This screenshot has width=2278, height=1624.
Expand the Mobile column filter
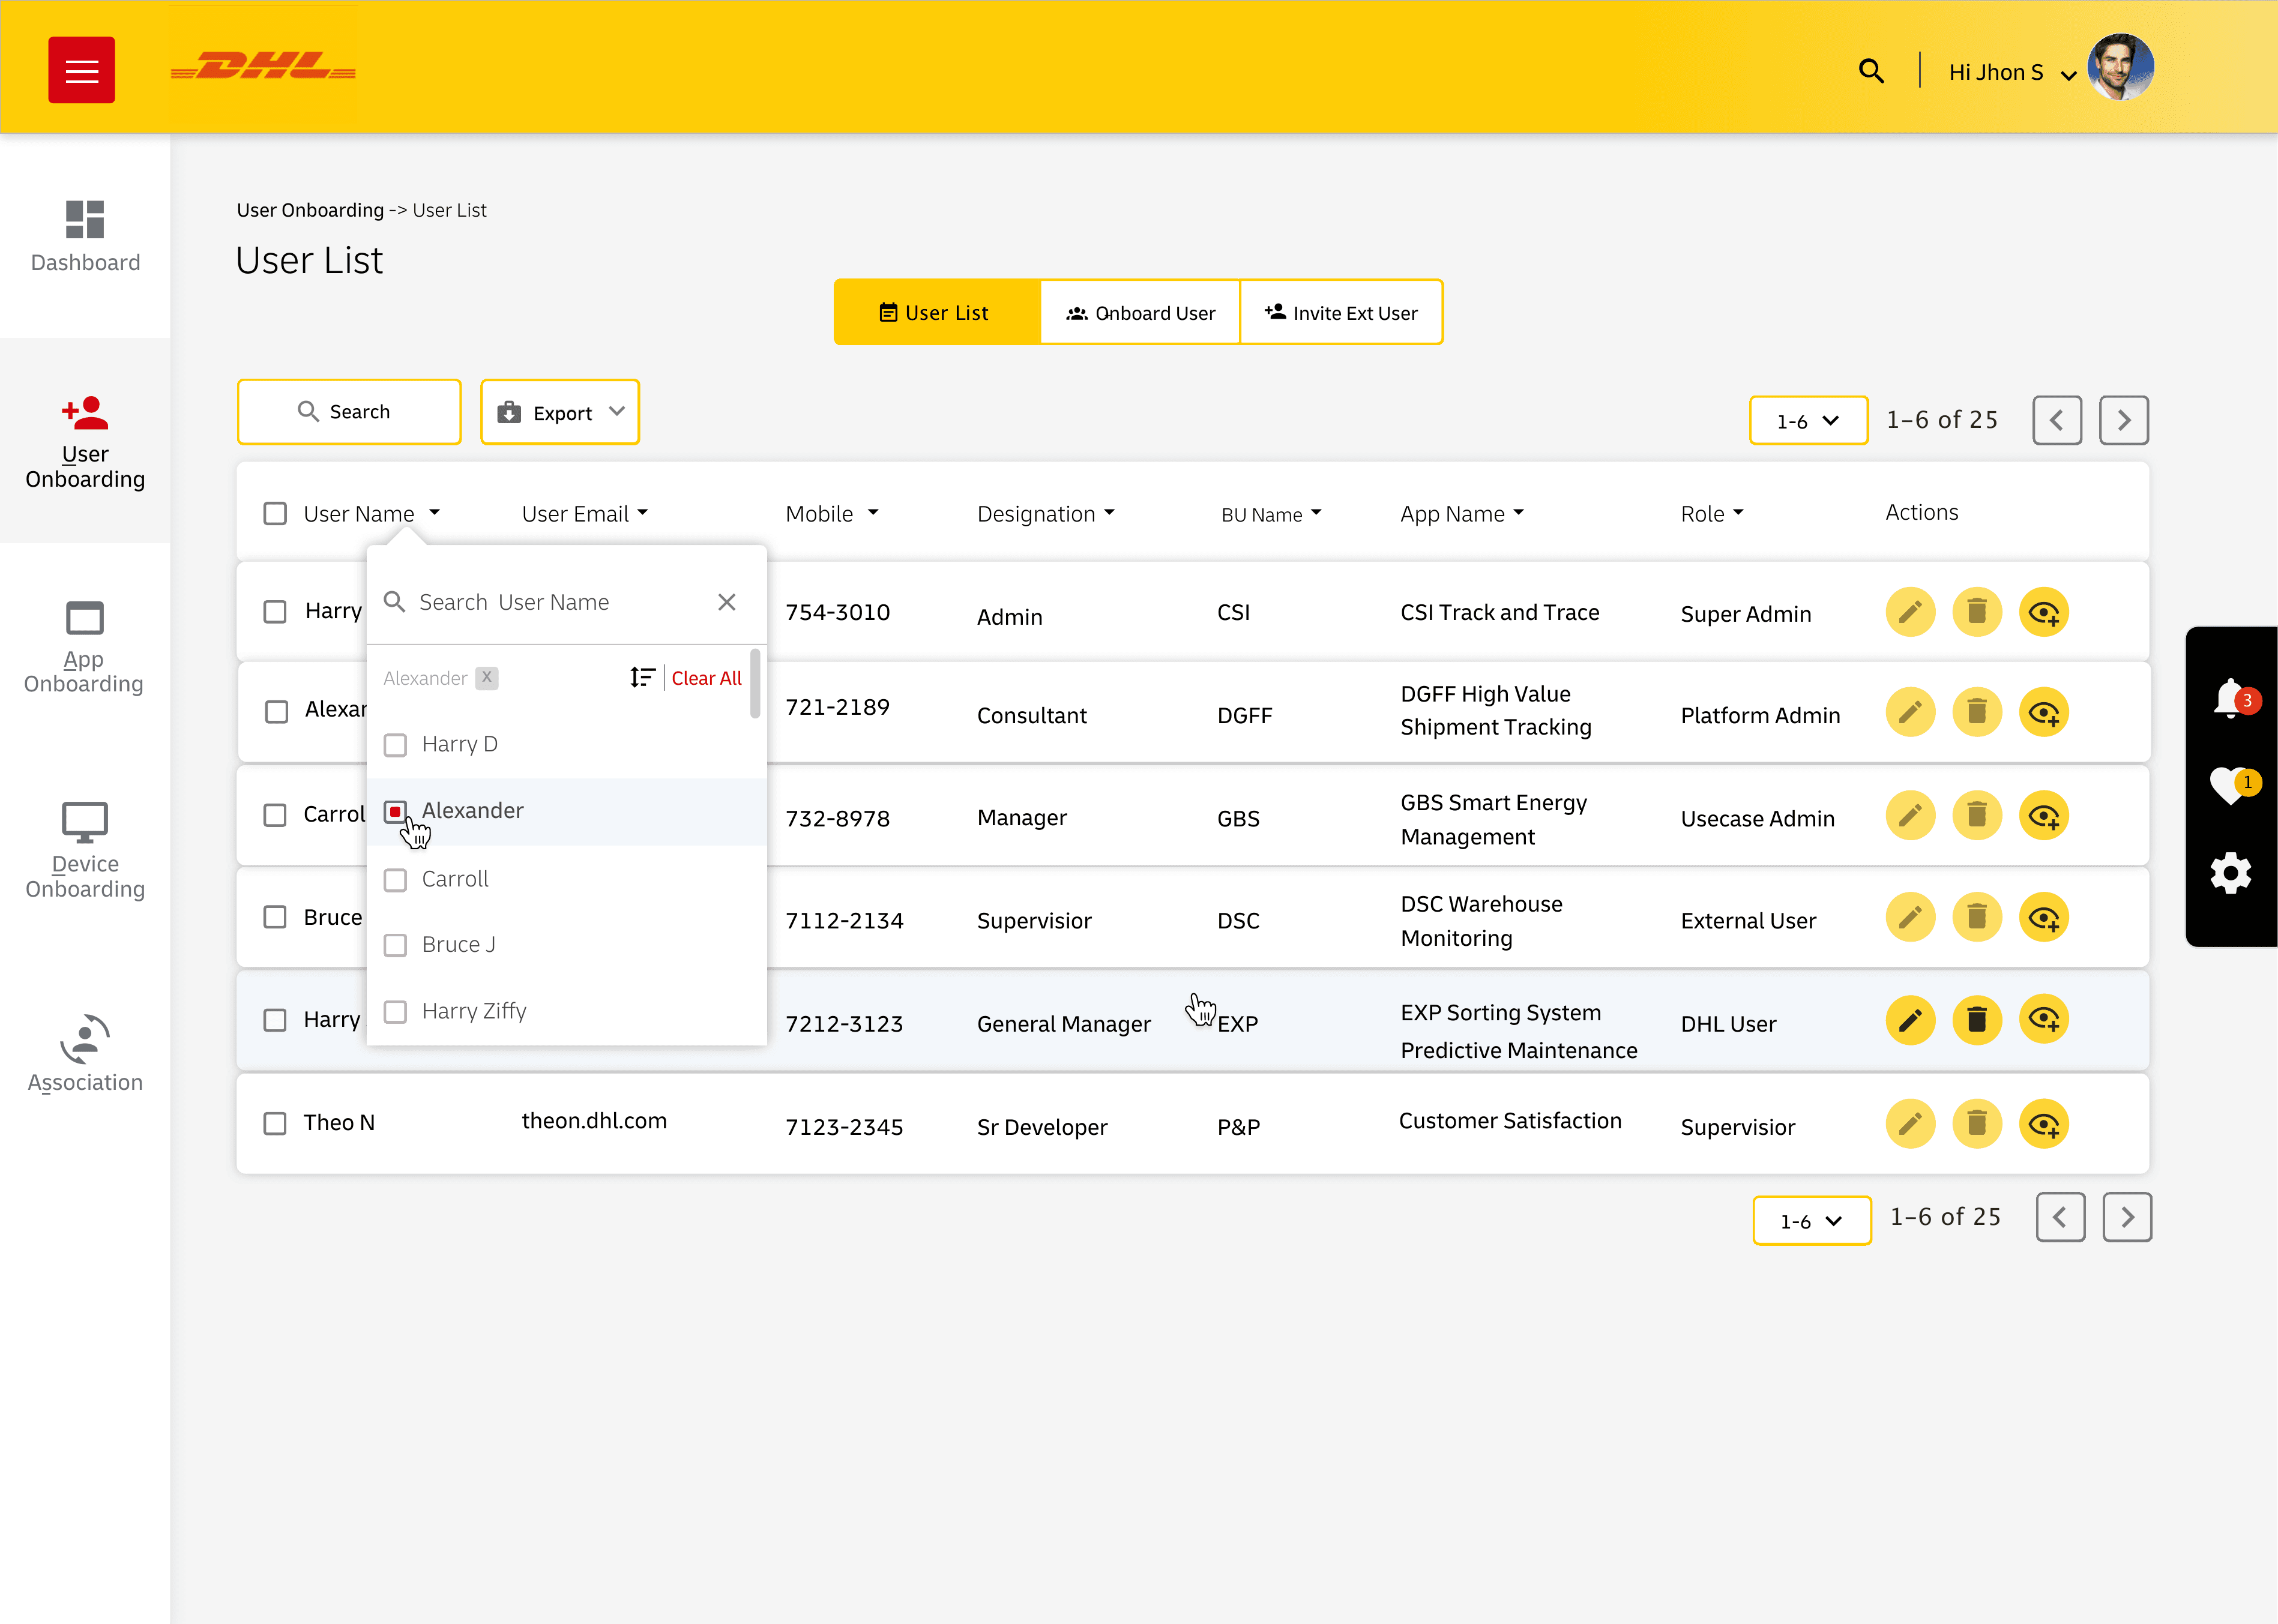coord(873,513)
